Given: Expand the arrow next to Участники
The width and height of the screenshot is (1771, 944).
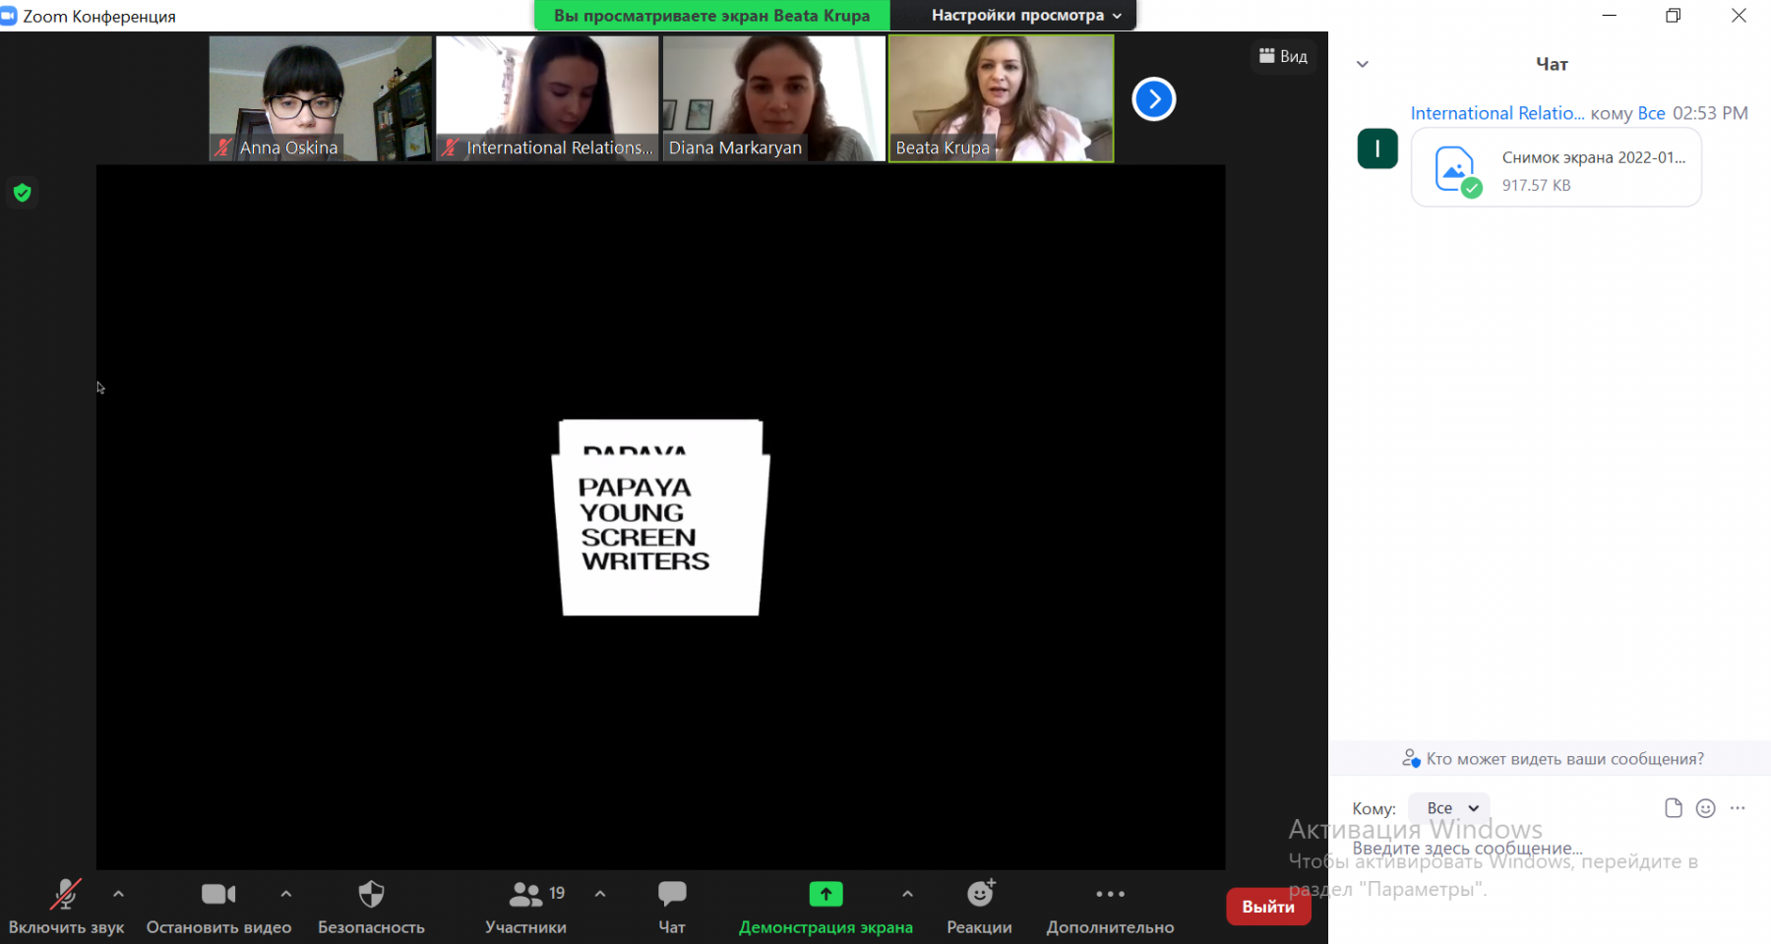Looking at the screenshot, I should click(x=600, y=894).
